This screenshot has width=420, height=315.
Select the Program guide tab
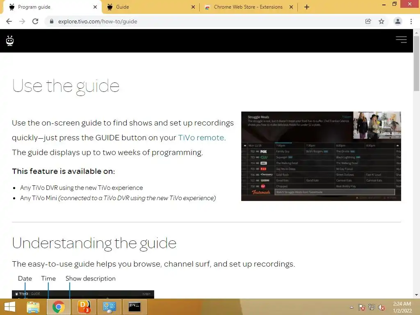coord(52,7)
